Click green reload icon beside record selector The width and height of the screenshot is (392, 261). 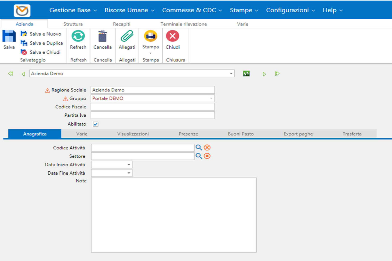pos(246,73)
